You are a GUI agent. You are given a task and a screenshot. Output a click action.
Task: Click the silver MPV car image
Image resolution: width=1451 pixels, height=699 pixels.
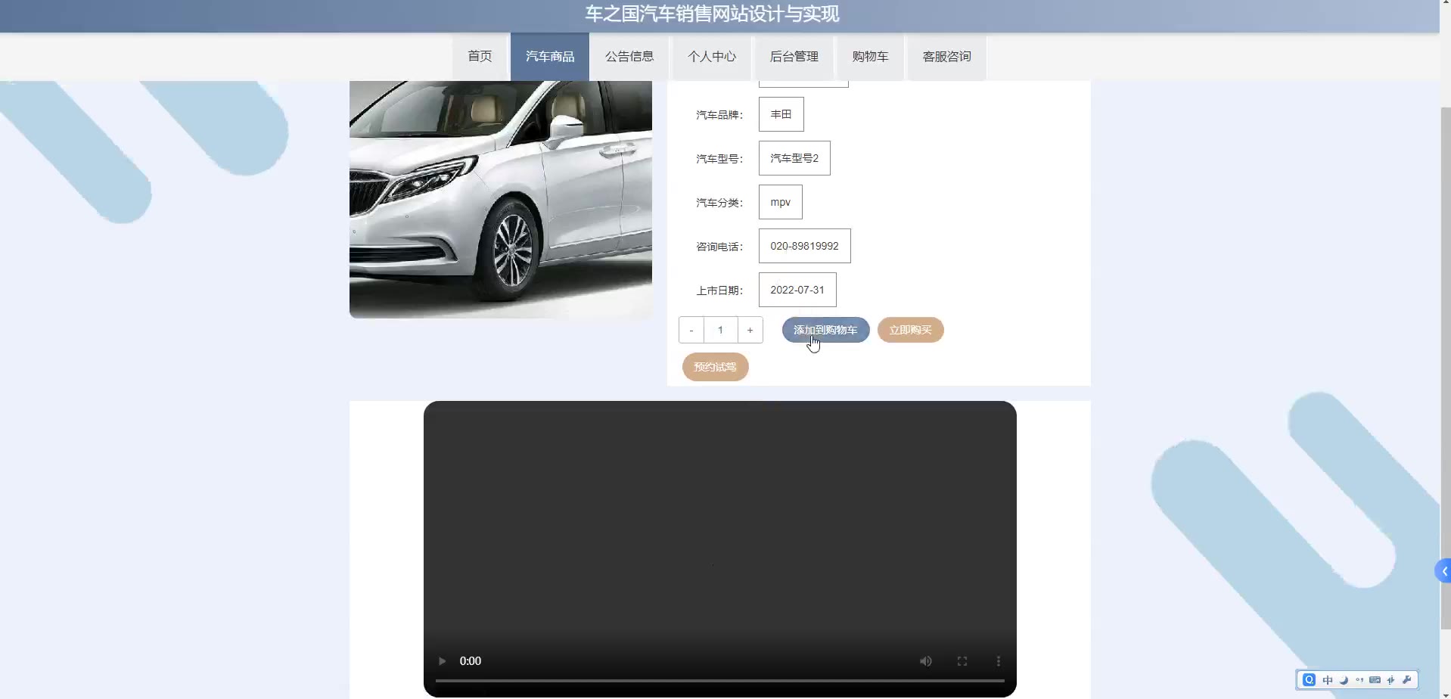501,200
